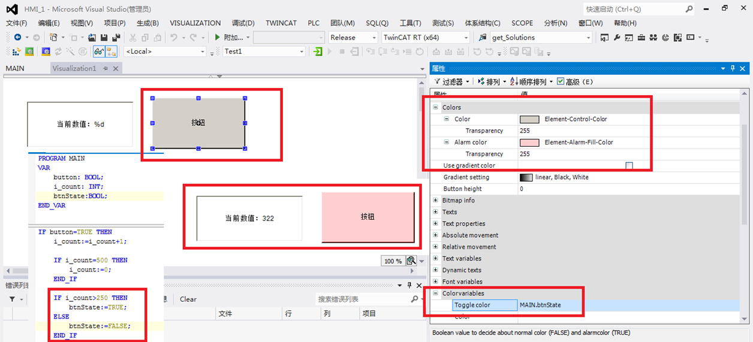The image size is (753, 342).
Task: Click the 当前数值: %d text field element
Action: pyautogui.click(x=80, y=124)
